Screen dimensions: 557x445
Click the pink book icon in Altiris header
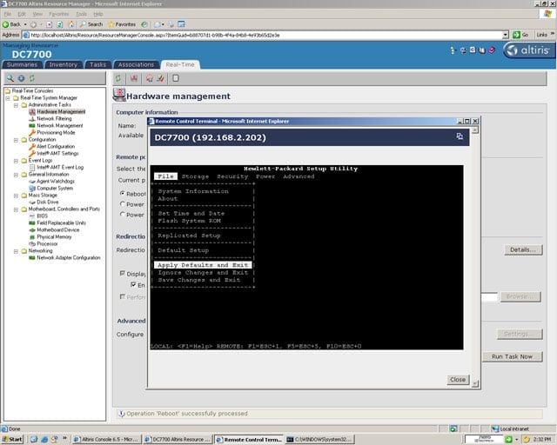[492, 50]
